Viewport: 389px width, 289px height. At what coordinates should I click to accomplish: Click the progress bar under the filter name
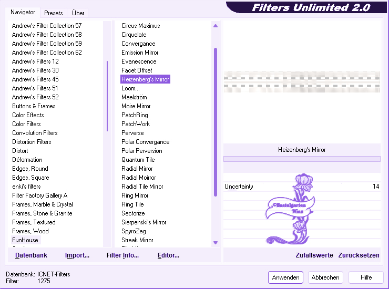click(302, 159)
